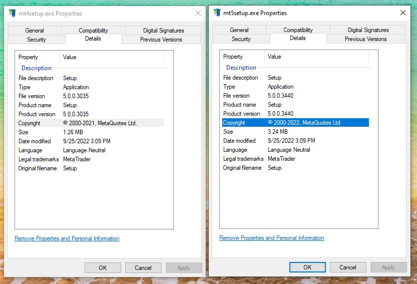This screenshot has width=417, height=284.
Task: Click Value column header in mt4setup.exe window
Action: [112, 57]
